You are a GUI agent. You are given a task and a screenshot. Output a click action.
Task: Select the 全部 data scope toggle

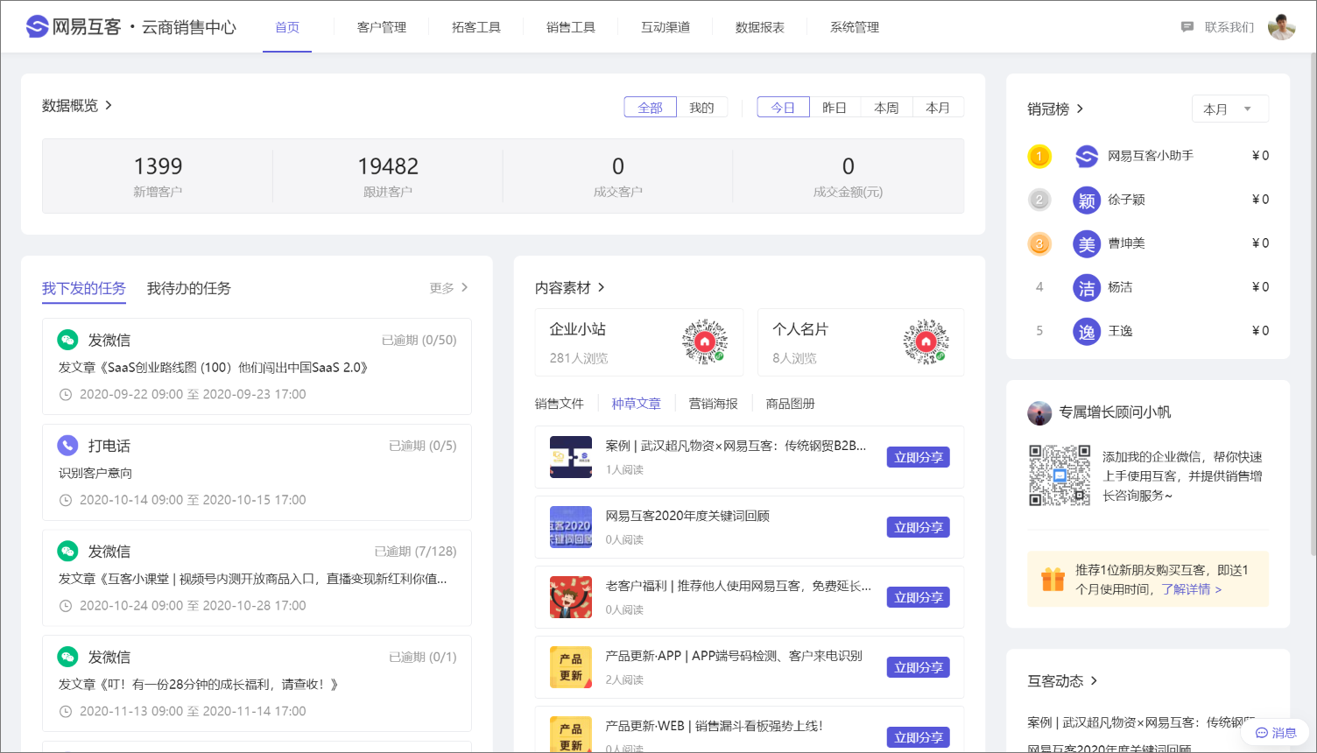pos(650,108)
